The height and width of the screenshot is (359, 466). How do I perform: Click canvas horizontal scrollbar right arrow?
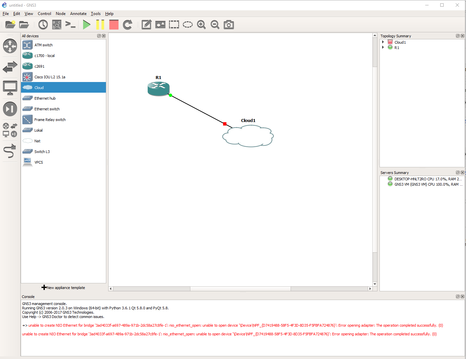click(370, 289)
